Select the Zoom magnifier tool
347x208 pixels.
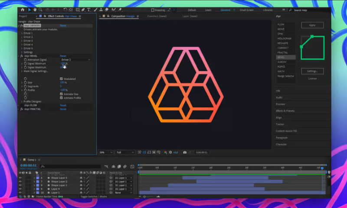(40, 10)
